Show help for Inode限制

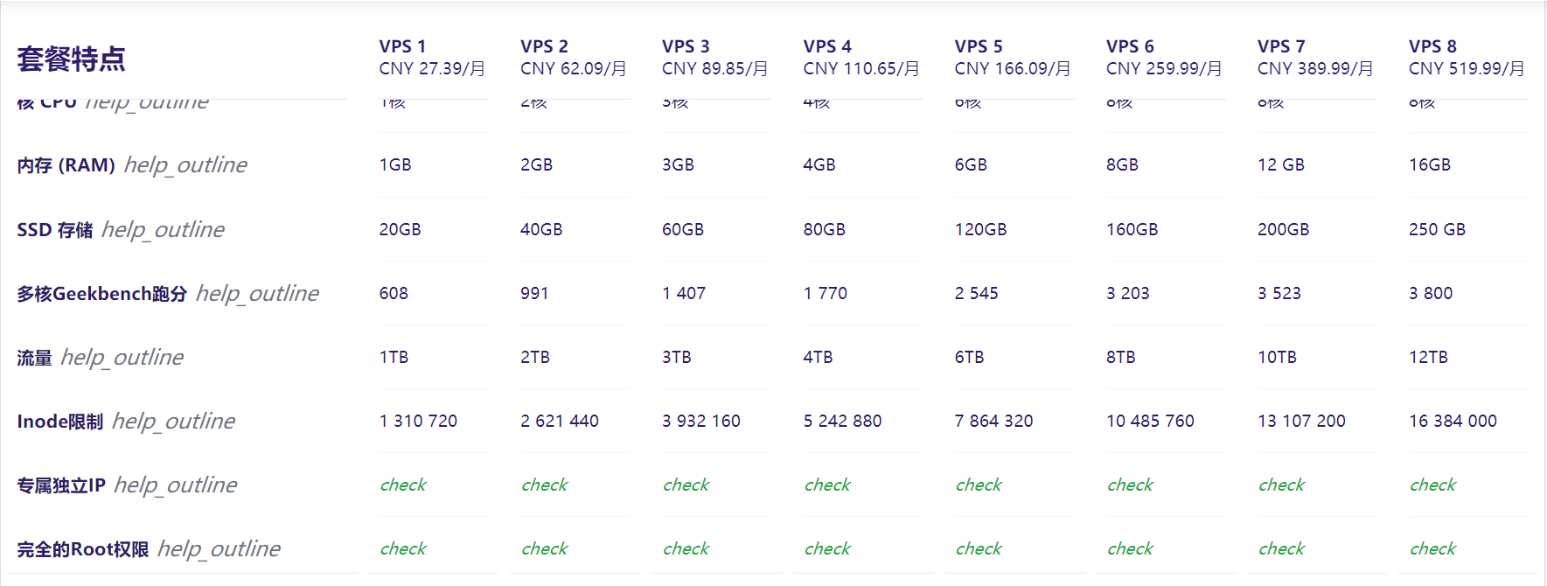coord(173,421)
